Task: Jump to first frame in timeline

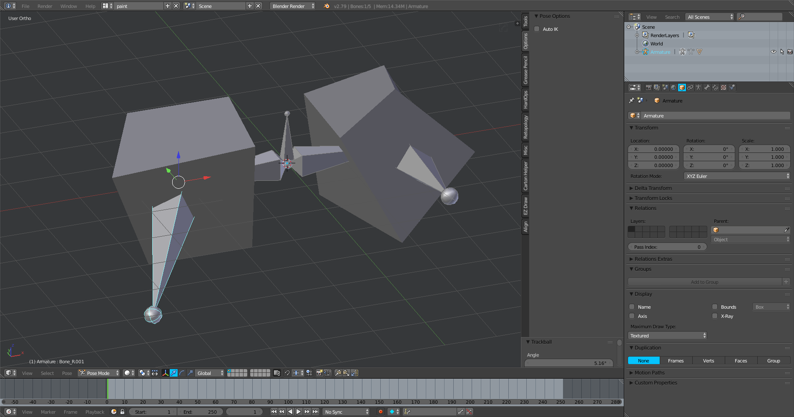Action: (x=274, y=412)
